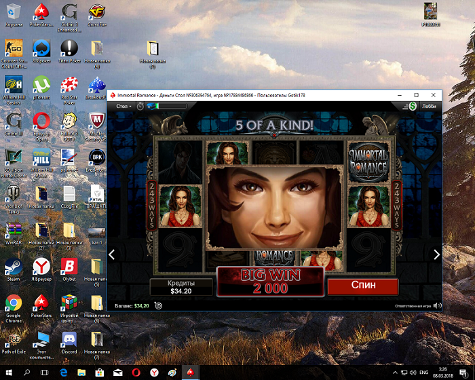475x380 pixels.
Task: Select Новая папка (4) folder
Action: point(97,54)
